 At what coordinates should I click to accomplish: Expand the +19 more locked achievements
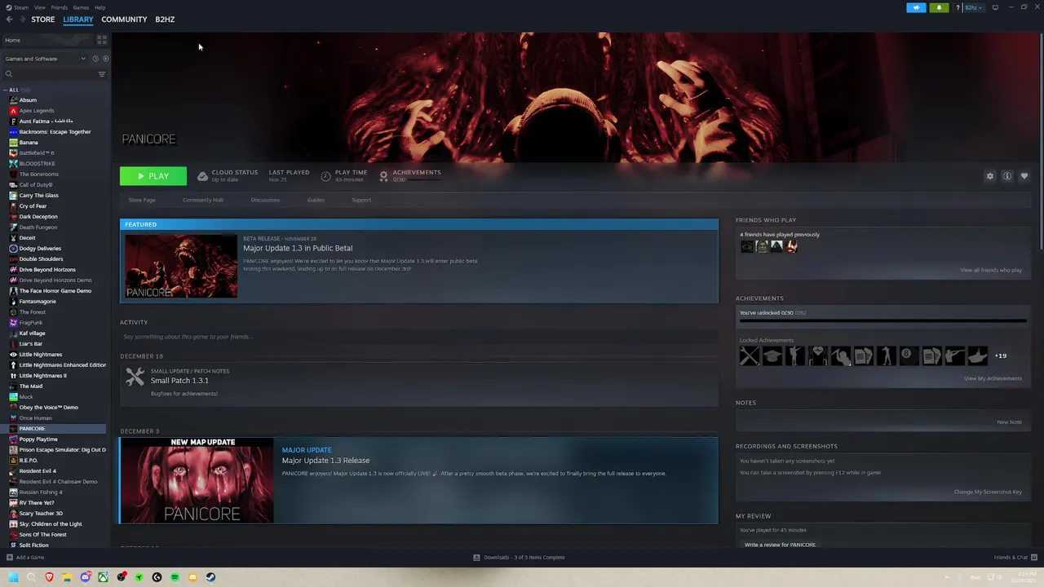click(1000, 355)
